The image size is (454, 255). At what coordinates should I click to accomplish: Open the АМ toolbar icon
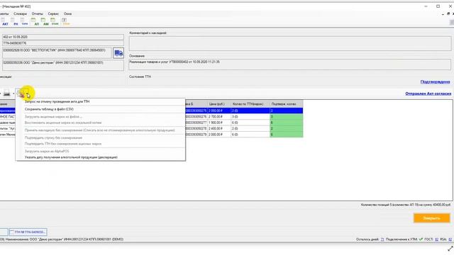tap(45, 22)
